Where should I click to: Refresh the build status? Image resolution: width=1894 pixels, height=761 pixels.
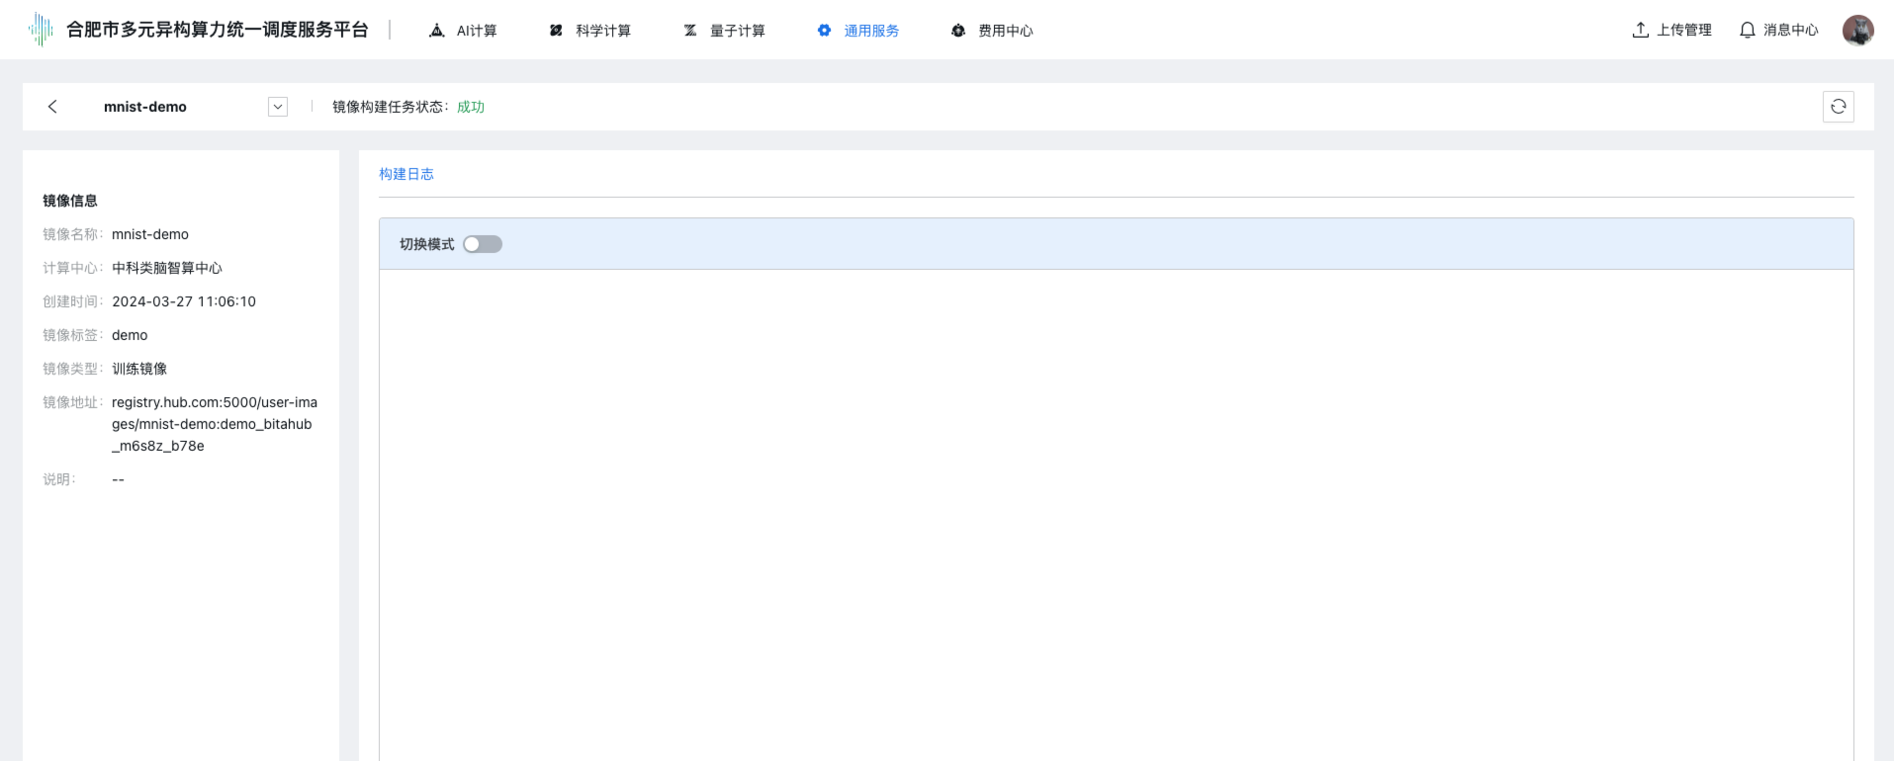(x=1838, y=107)
